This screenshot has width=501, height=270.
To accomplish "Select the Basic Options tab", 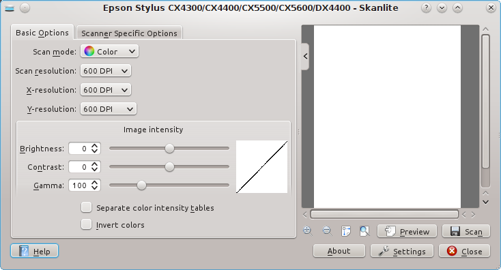I will click(42, 32).
